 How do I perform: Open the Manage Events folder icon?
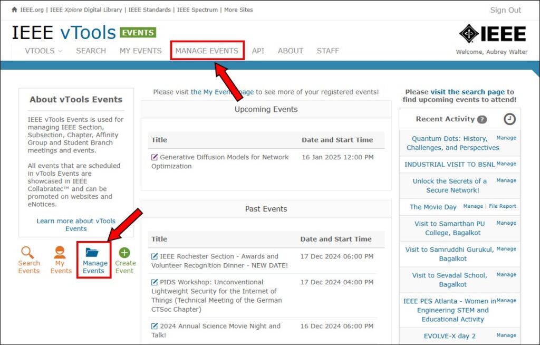(x=92, y=253)
